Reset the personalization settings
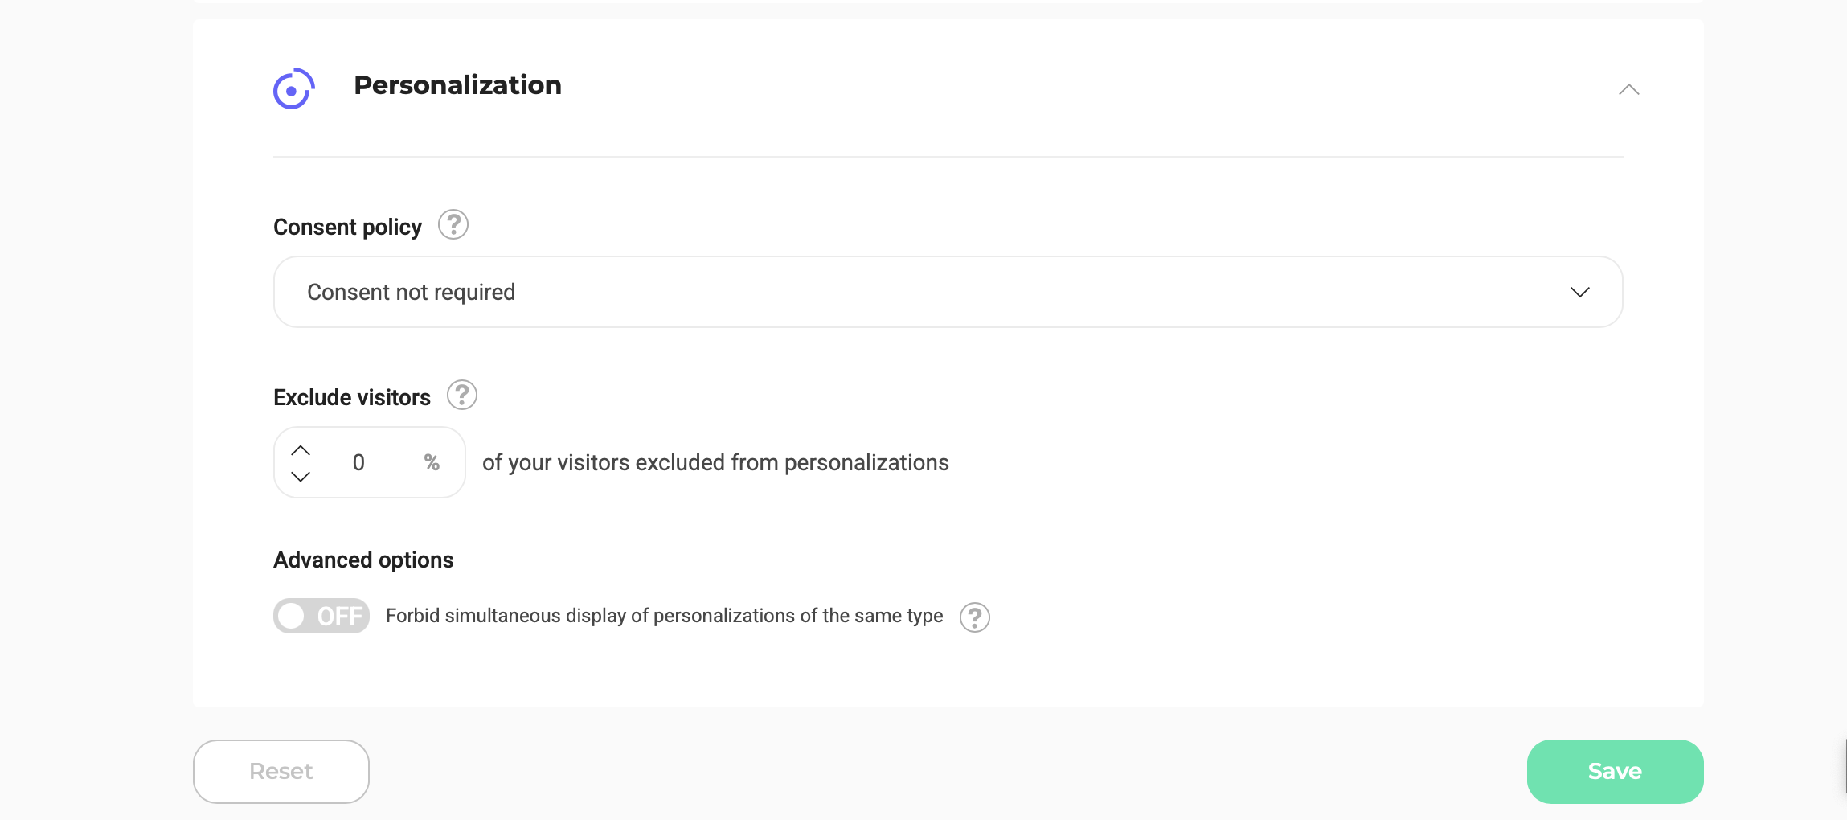The height and width of the screenshot is (820, 1847). [281, 771]
